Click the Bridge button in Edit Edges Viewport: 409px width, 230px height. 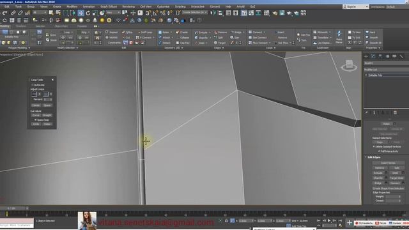[378, 183]
